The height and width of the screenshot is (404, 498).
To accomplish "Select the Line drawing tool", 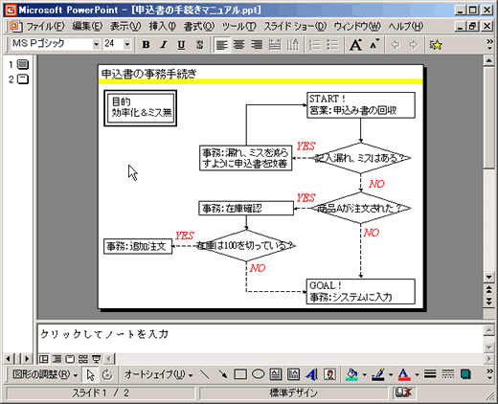I will tap(204, 374).
